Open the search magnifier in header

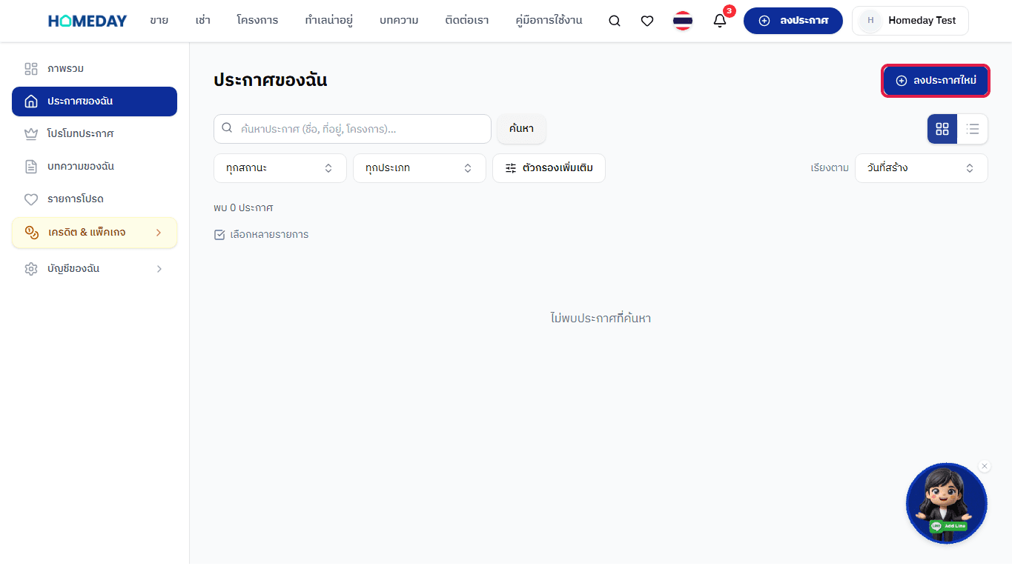point(615,21)
